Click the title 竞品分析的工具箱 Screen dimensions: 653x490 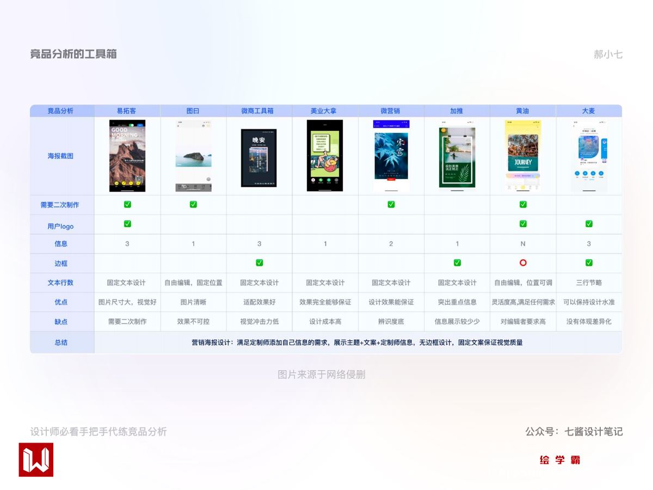73,54
